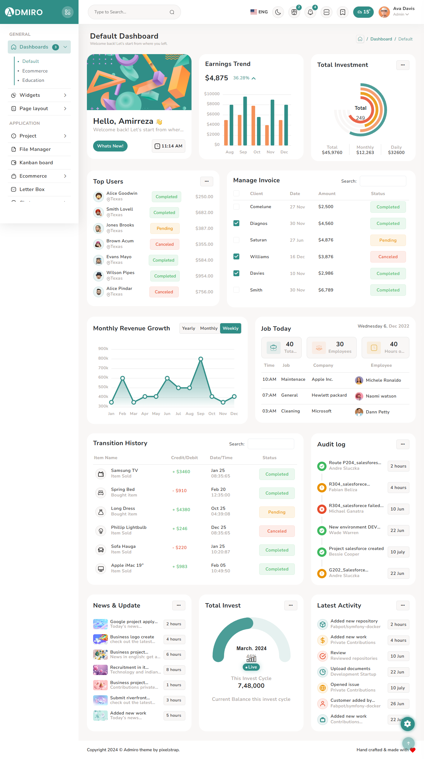Open the notification bell icon
This screenshot has height=759, width=424.
pyautogui.click(x=310, y=12)
